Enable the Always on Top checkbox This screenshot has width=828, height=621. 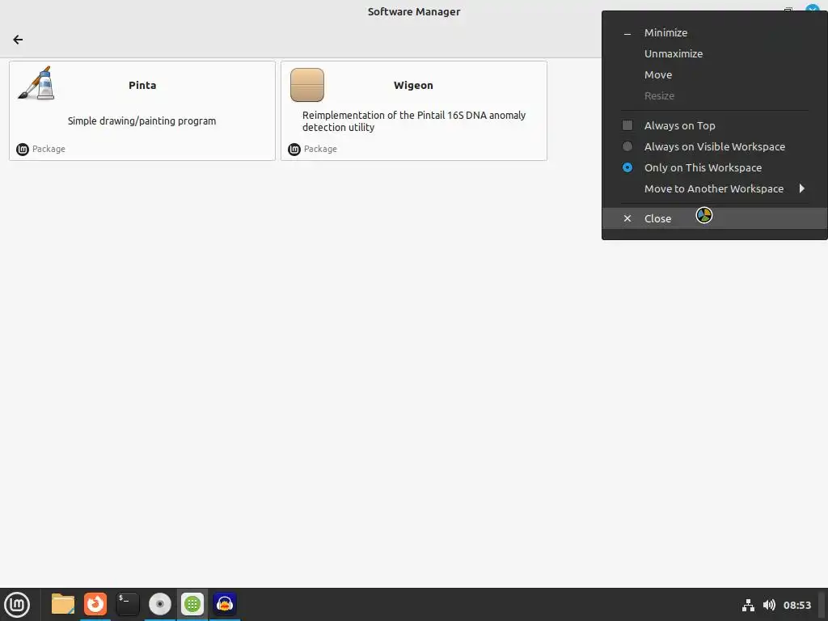tap(627, 125)
